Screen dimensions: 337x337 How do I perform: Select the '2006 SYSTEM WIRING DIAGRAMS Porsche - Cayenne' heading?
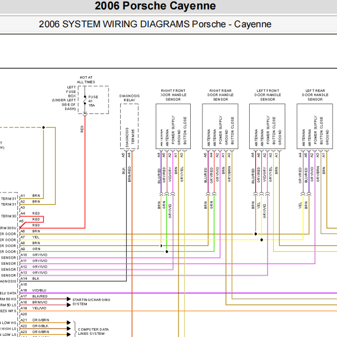point(155,24)
